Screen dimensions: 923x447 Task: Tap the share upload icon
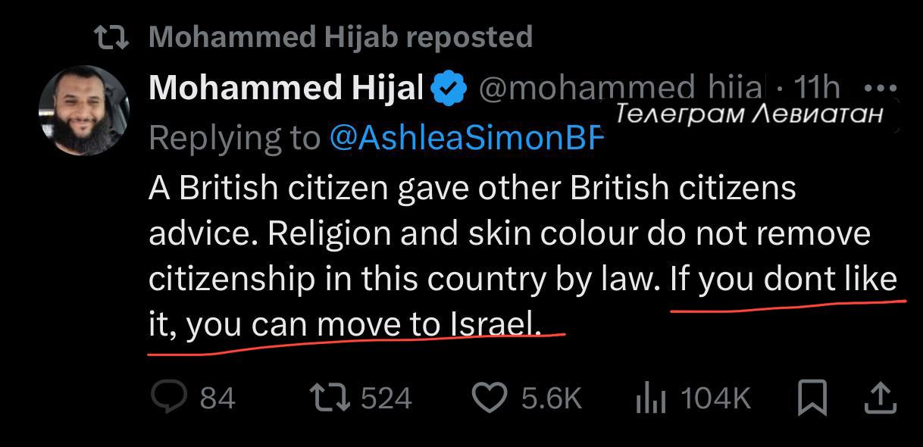(878, 397)
